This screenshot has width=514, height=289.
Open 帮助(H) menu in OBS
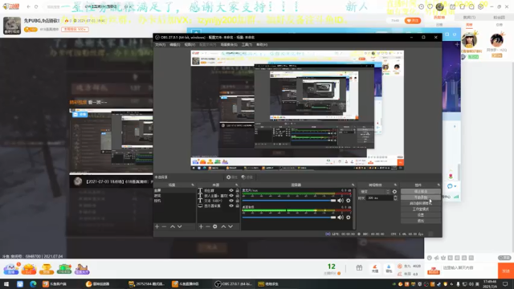262,45
